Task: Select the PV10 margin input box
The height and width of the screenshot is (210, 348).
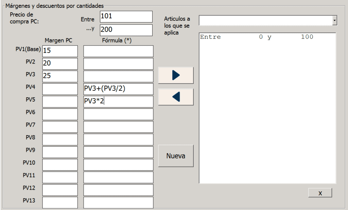Action: coord(60,164)
